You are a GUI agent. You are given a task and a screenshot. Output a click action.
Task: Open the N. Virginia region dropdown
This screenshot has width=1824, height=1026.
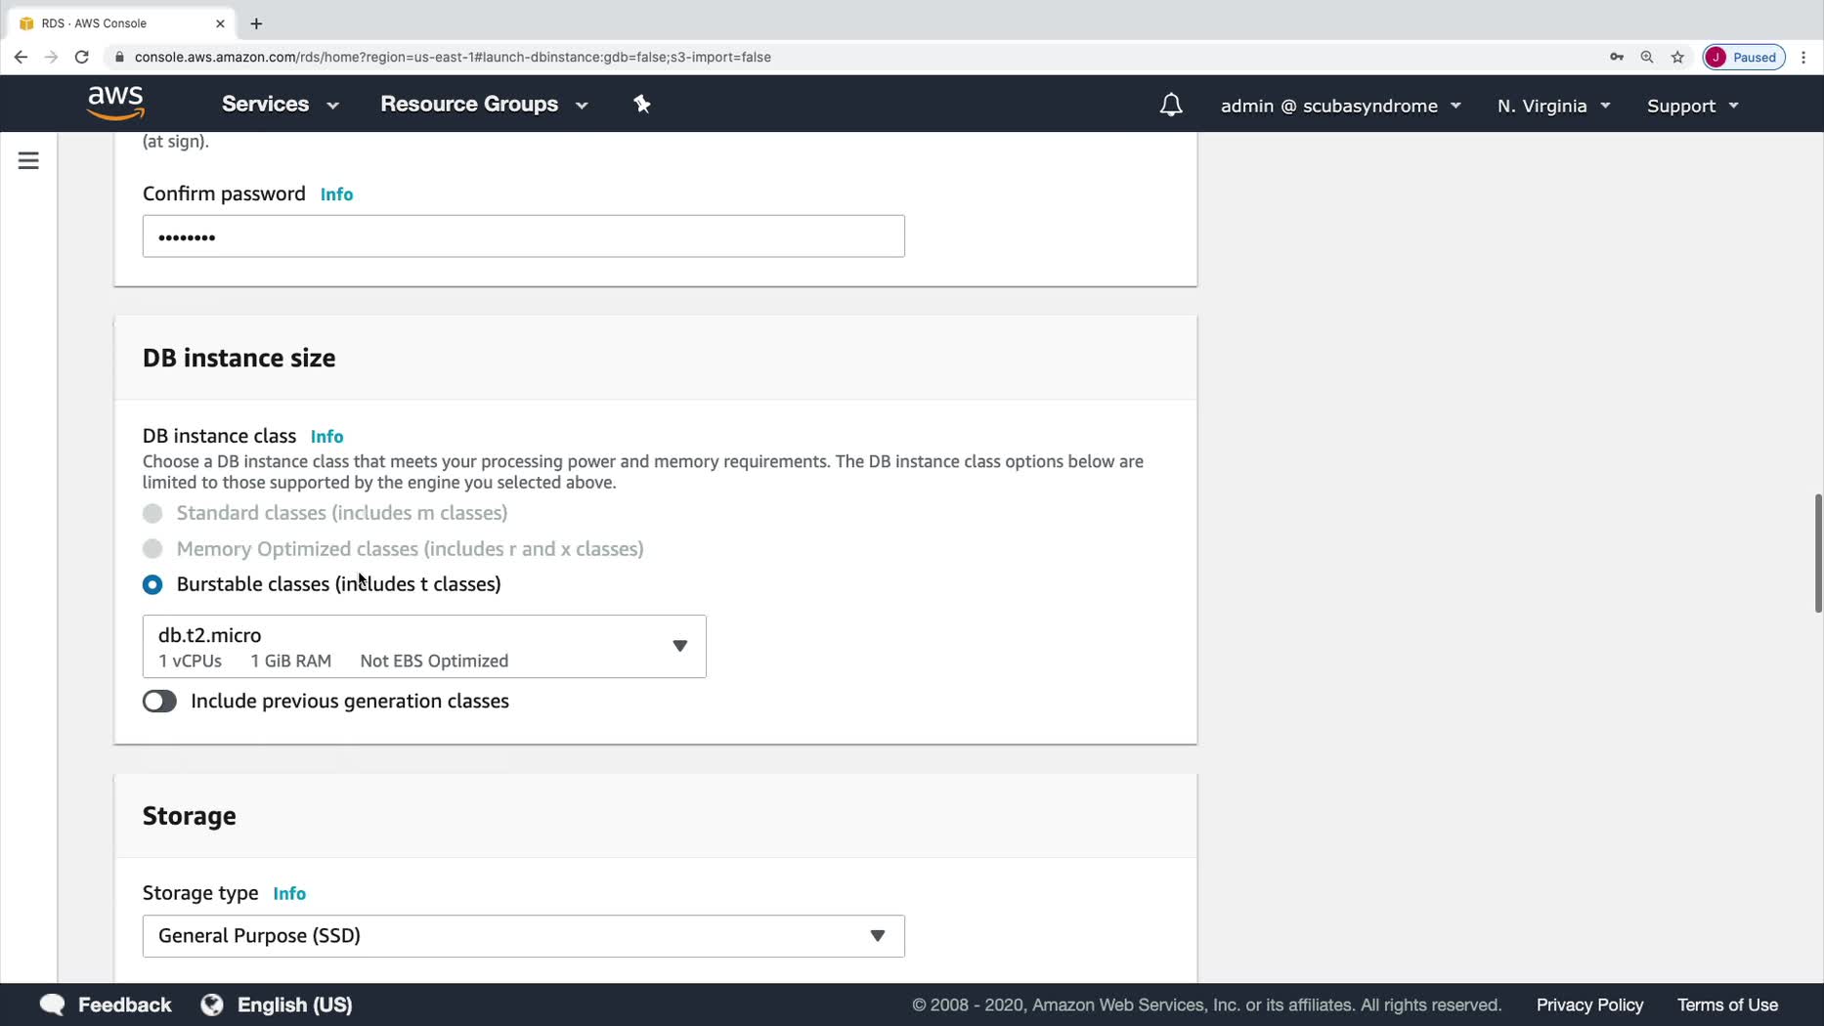tap(1552, 106)
